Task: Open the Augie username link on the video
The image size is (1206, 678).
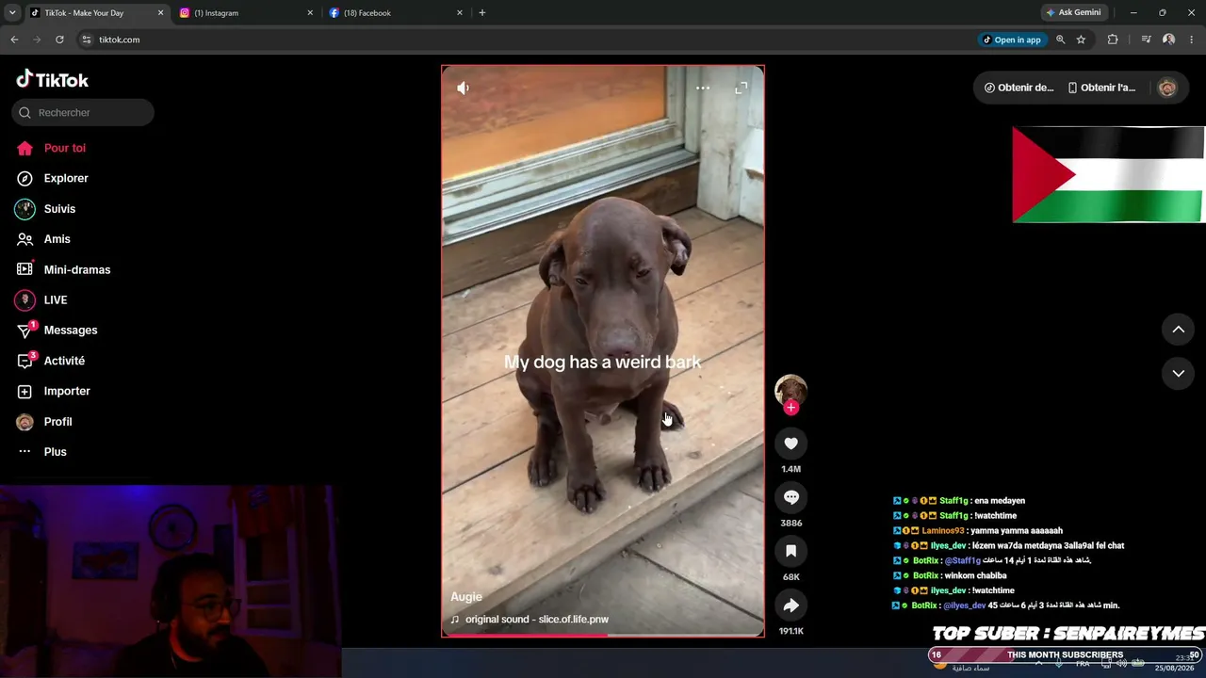Action: [x=466, y=597]
